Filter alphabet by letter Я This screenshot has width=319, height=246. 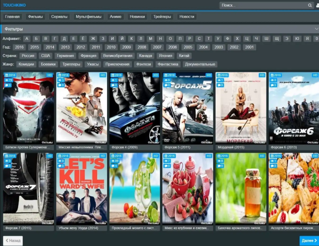[307, 39]
